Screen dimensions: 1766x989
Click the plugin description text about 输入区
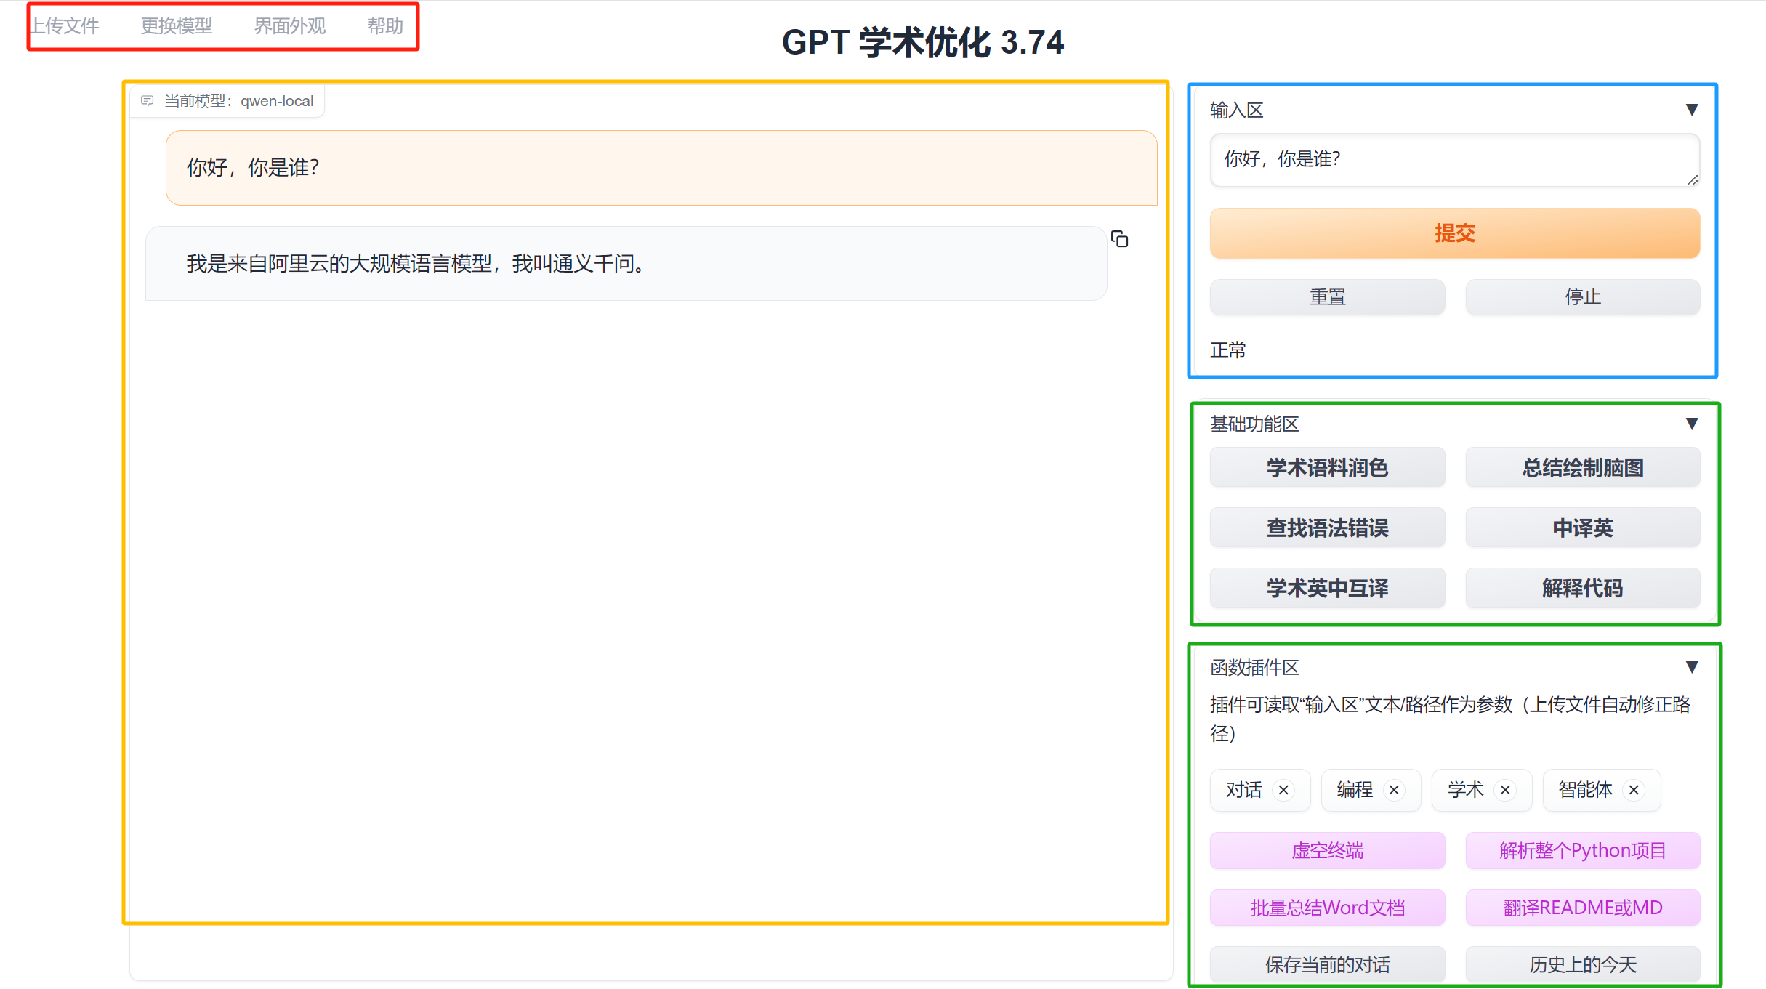(1451, 719)
